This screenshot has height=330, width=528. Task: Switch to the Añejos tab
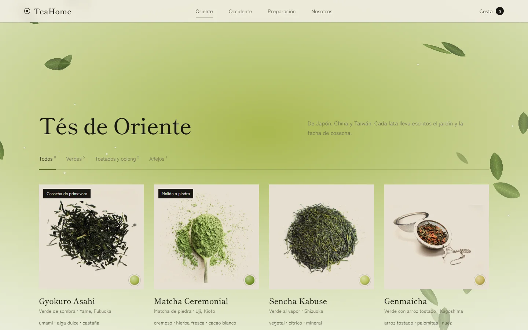coord(158,159)
